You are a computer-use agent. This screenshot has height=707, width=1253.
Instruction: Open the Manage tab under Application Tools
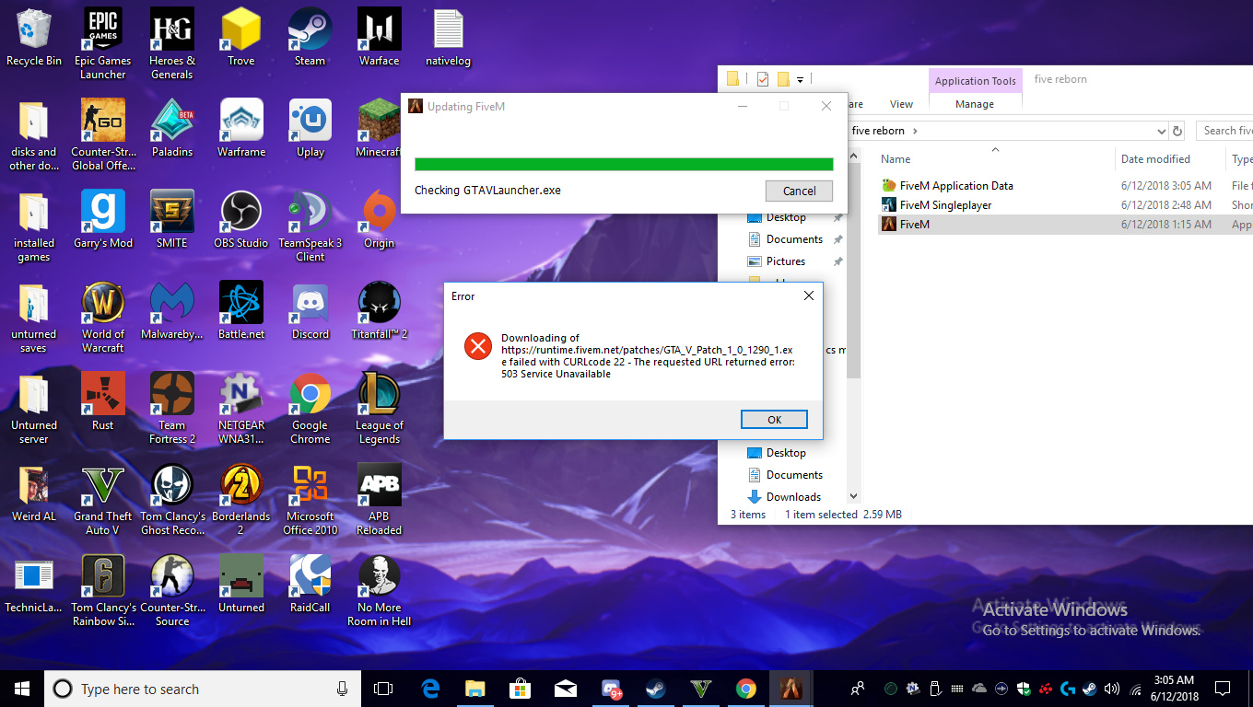point(975,104)
